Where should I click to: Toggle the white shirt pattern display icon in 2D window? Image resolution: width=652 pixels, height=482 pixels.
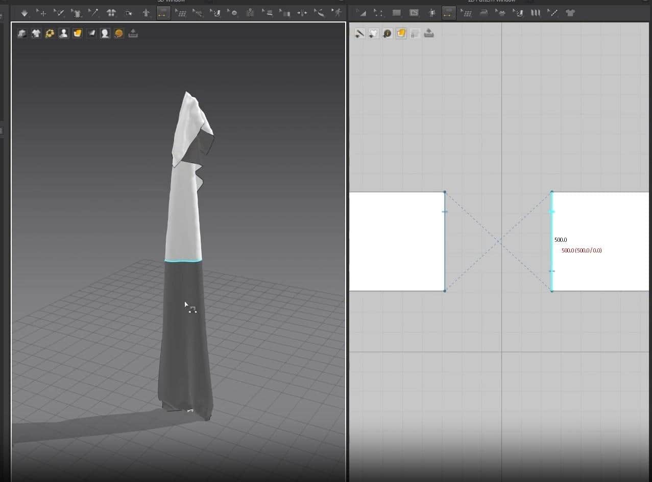click(374, 34)
